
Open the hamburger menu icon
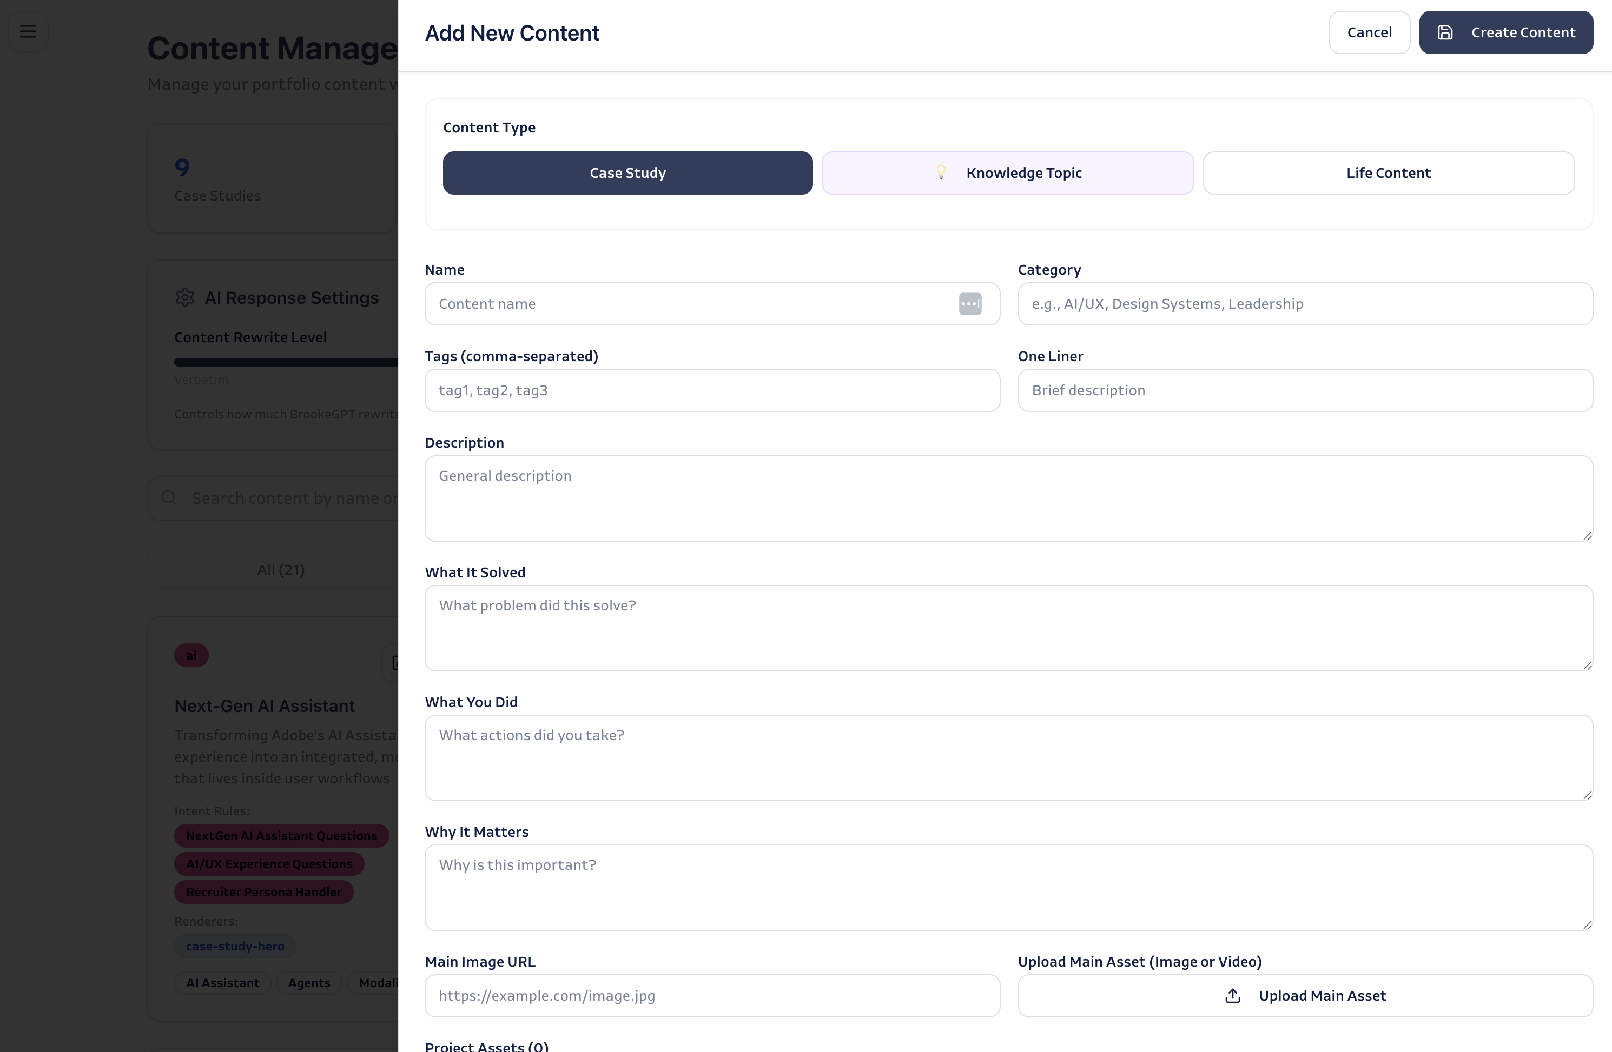(x=28, y=31)
